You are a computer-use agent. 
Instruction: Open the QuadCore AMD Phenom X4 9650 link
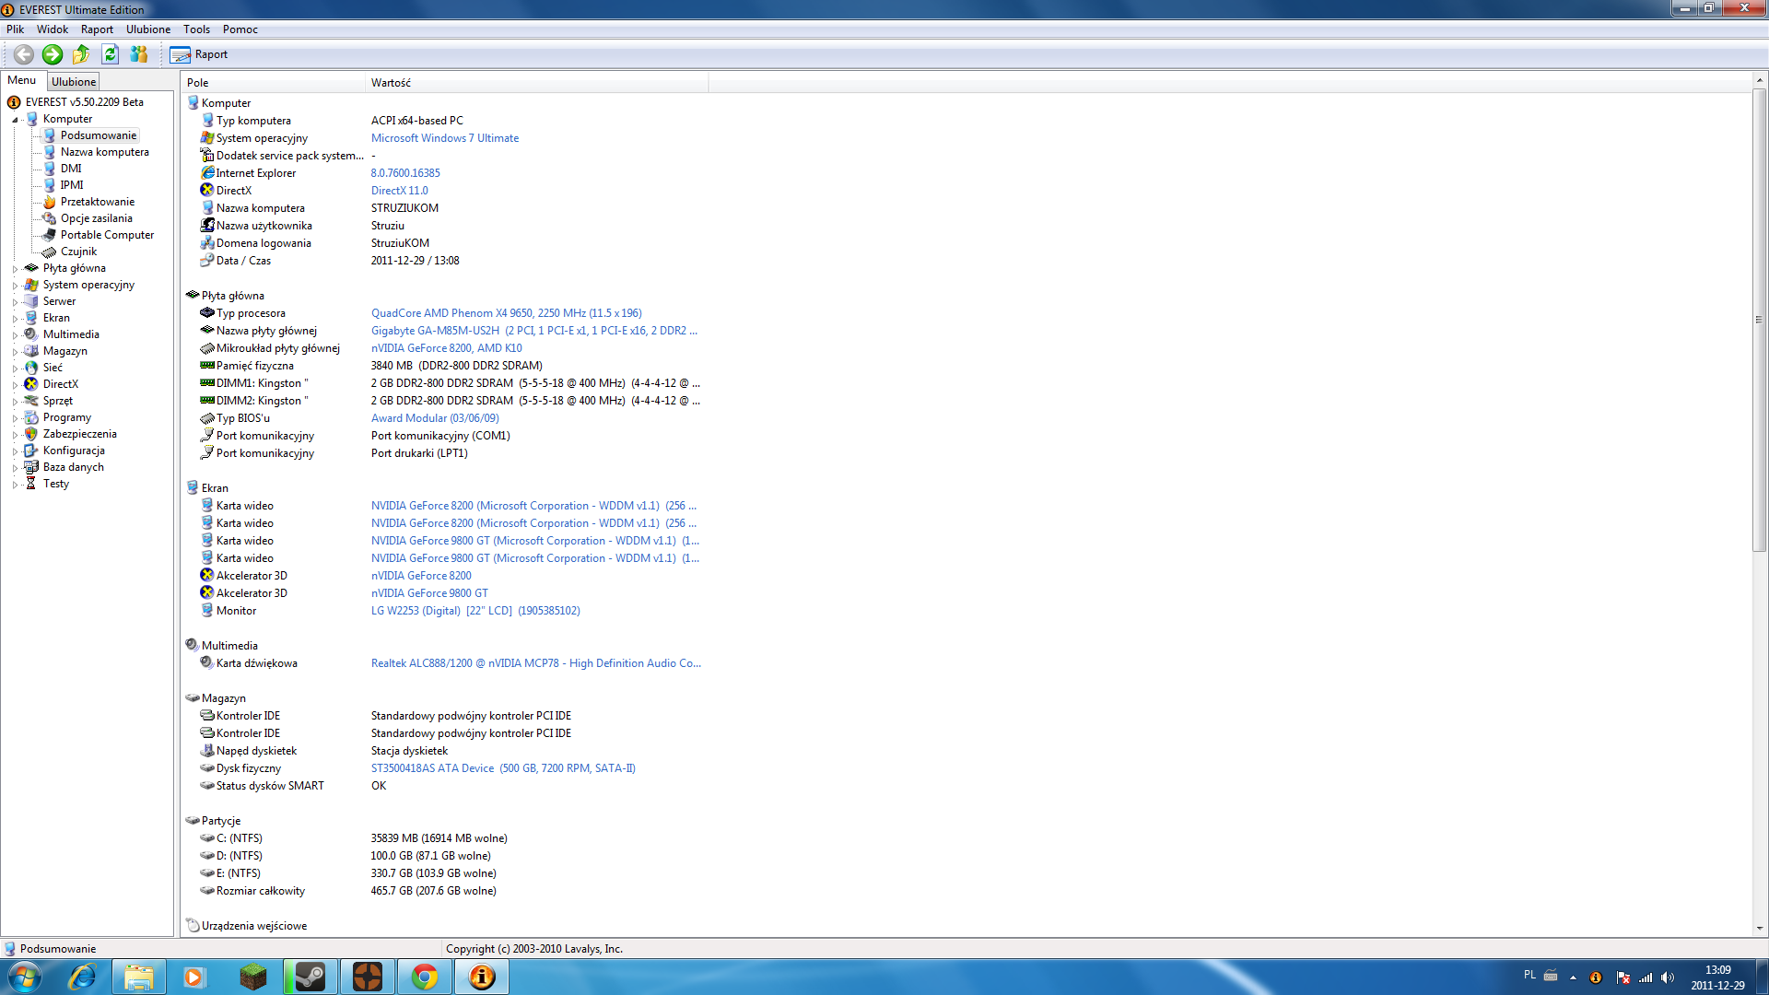pos(507,313)
